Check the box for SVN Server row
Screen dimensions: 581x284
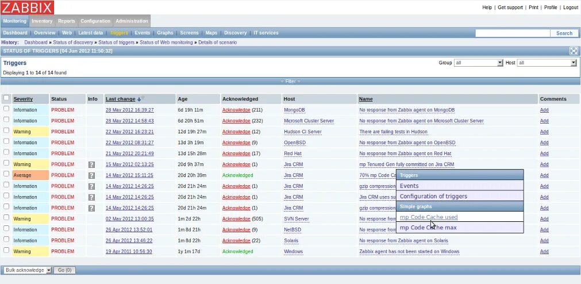6,217
